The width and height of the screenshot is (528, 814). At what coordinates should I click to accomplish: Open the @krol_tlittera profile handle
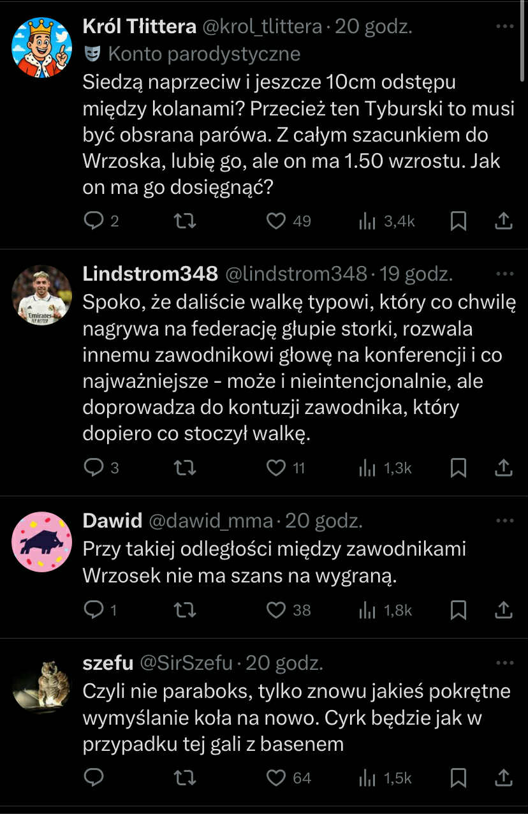pos(262,27)
